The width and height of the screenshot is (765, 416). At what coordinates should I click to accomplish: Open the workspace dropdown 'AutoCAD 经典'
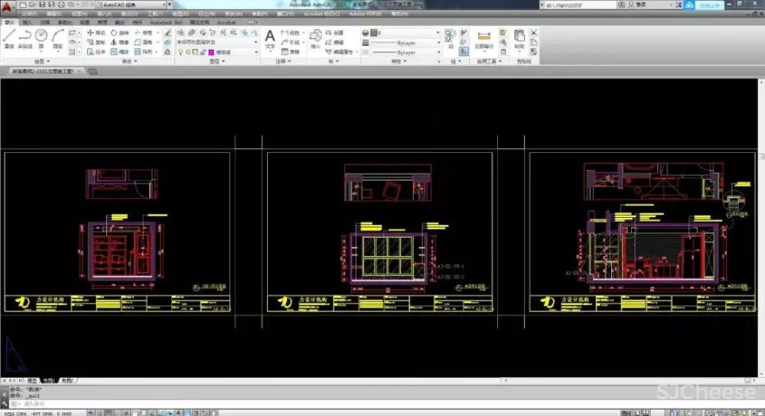[x=129, y=4]
